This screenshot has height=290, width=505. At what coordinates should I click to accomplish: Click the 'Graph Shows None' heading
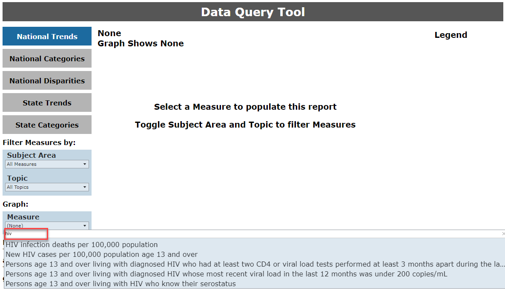141,43
